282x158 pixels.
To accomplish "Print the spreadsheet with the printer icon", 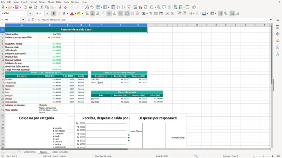I will (x=30, y=7).
